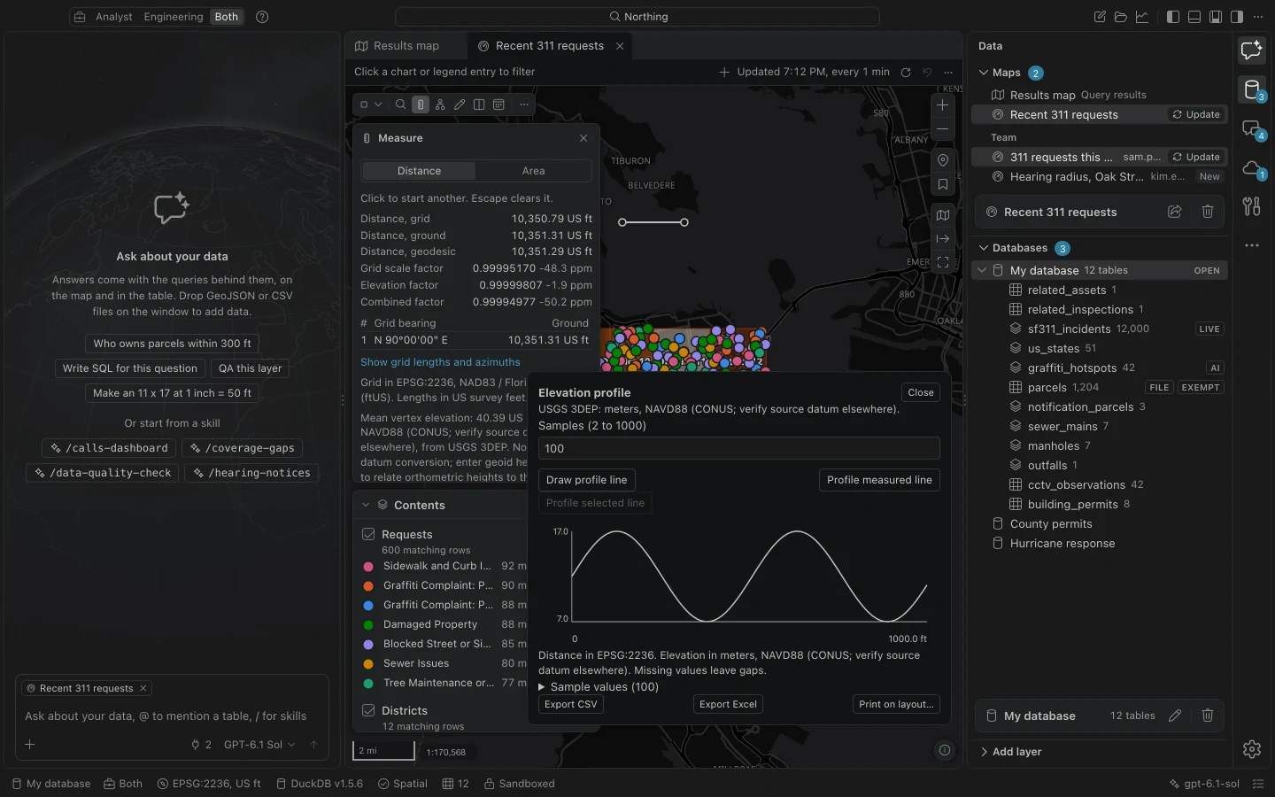1275x797 pixels.
Task: Click the map locate pin icon
Action: pos(943,160)
